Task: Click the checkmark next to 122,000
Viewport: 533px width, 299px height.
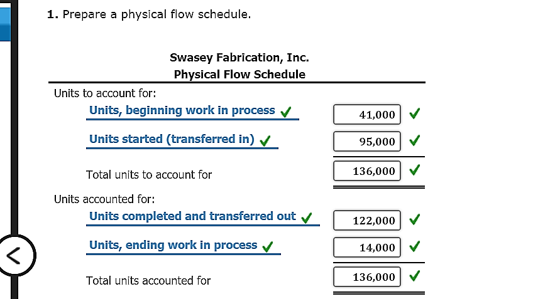Action: tap(414, 219)
